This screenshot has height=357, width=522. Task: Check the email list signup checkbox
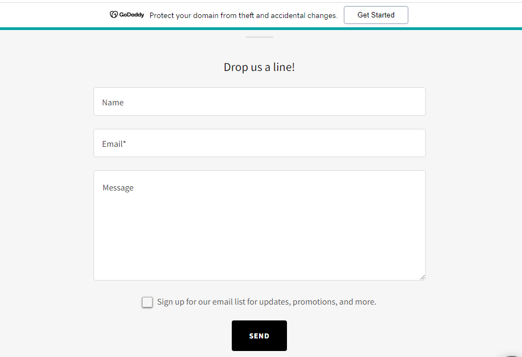pos(147,302)
